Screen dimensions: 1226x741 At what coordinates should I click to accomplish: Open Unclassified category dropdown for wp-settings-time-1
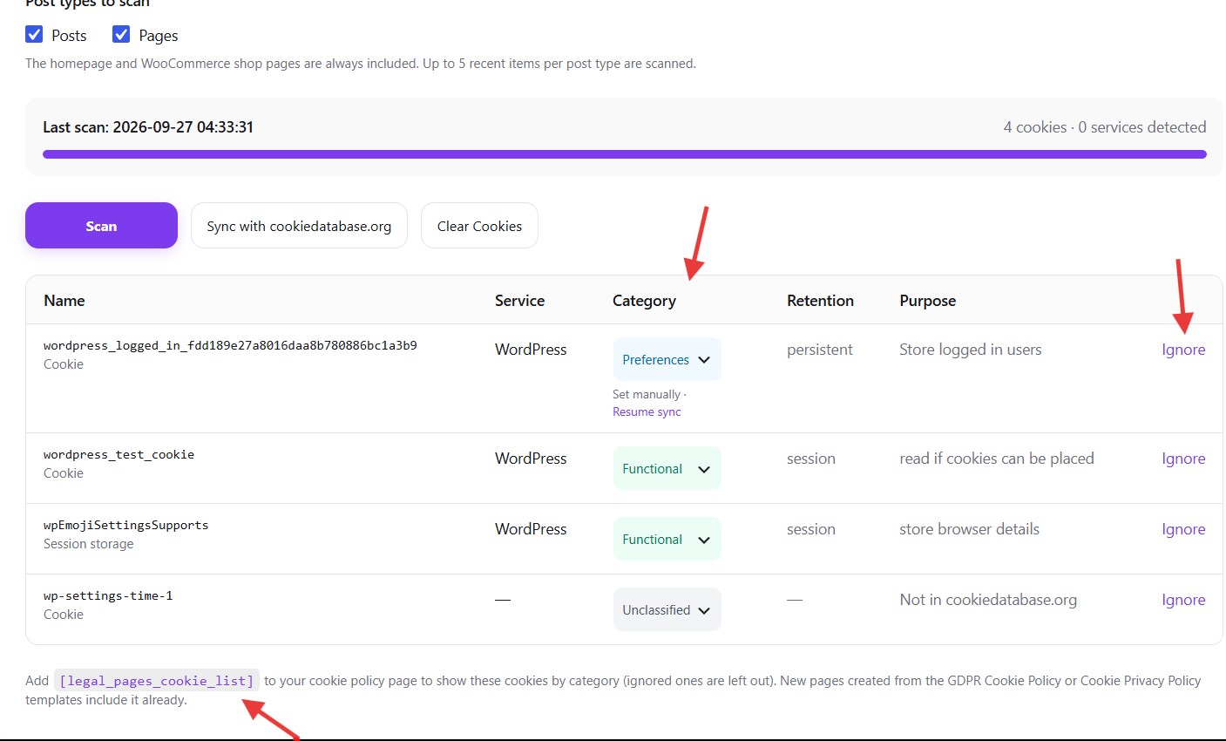667,609
